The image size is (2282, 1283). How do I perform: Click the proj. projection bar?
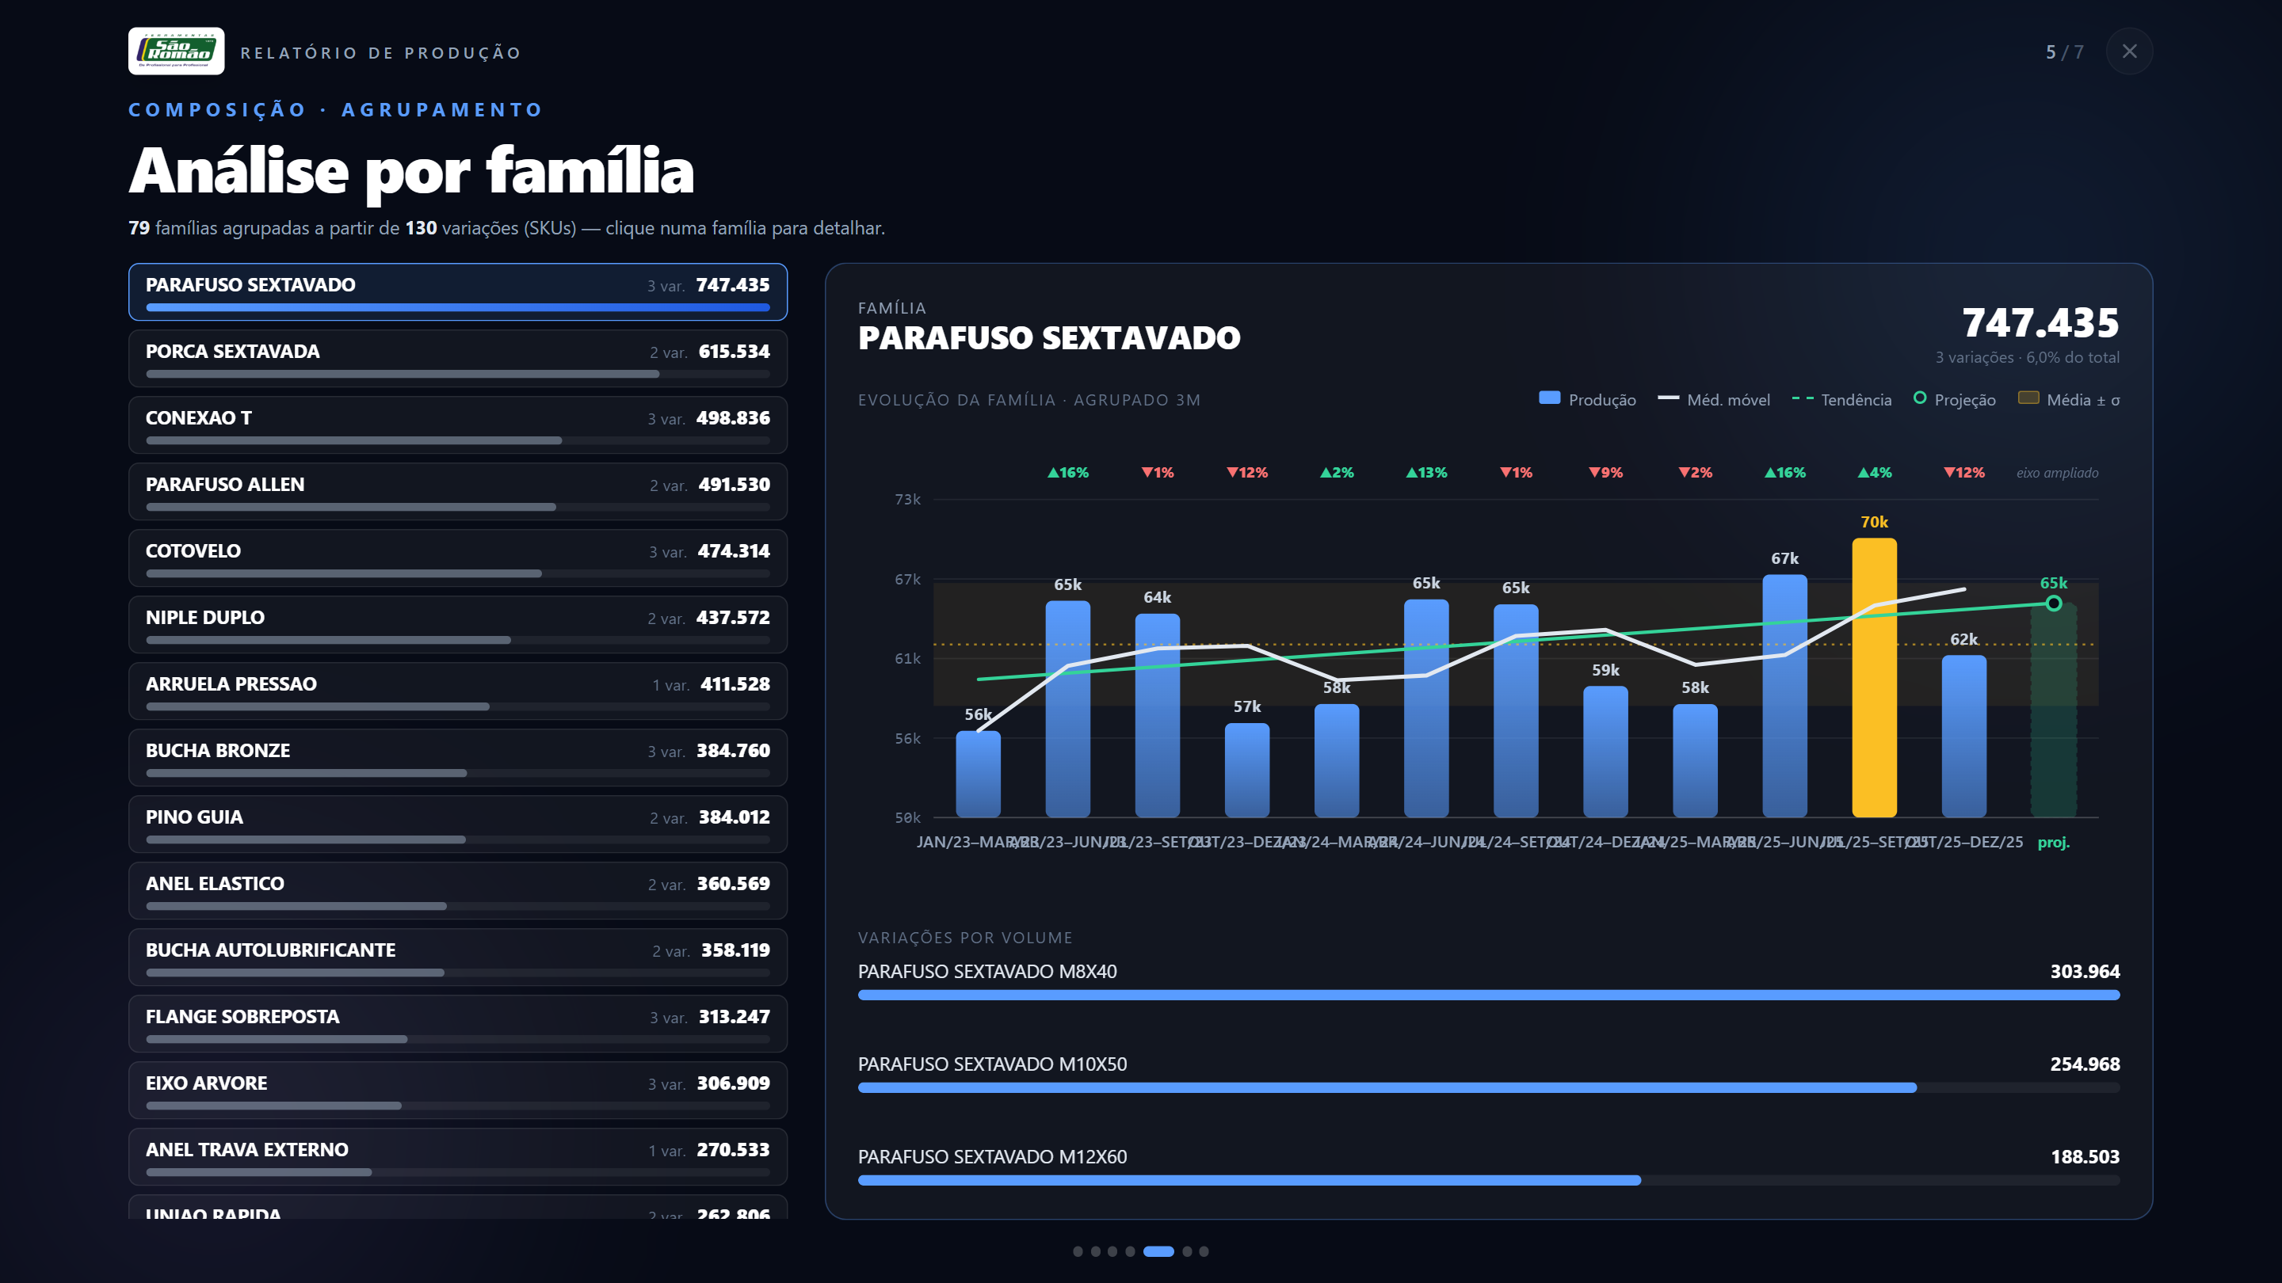pos(2054,710)
